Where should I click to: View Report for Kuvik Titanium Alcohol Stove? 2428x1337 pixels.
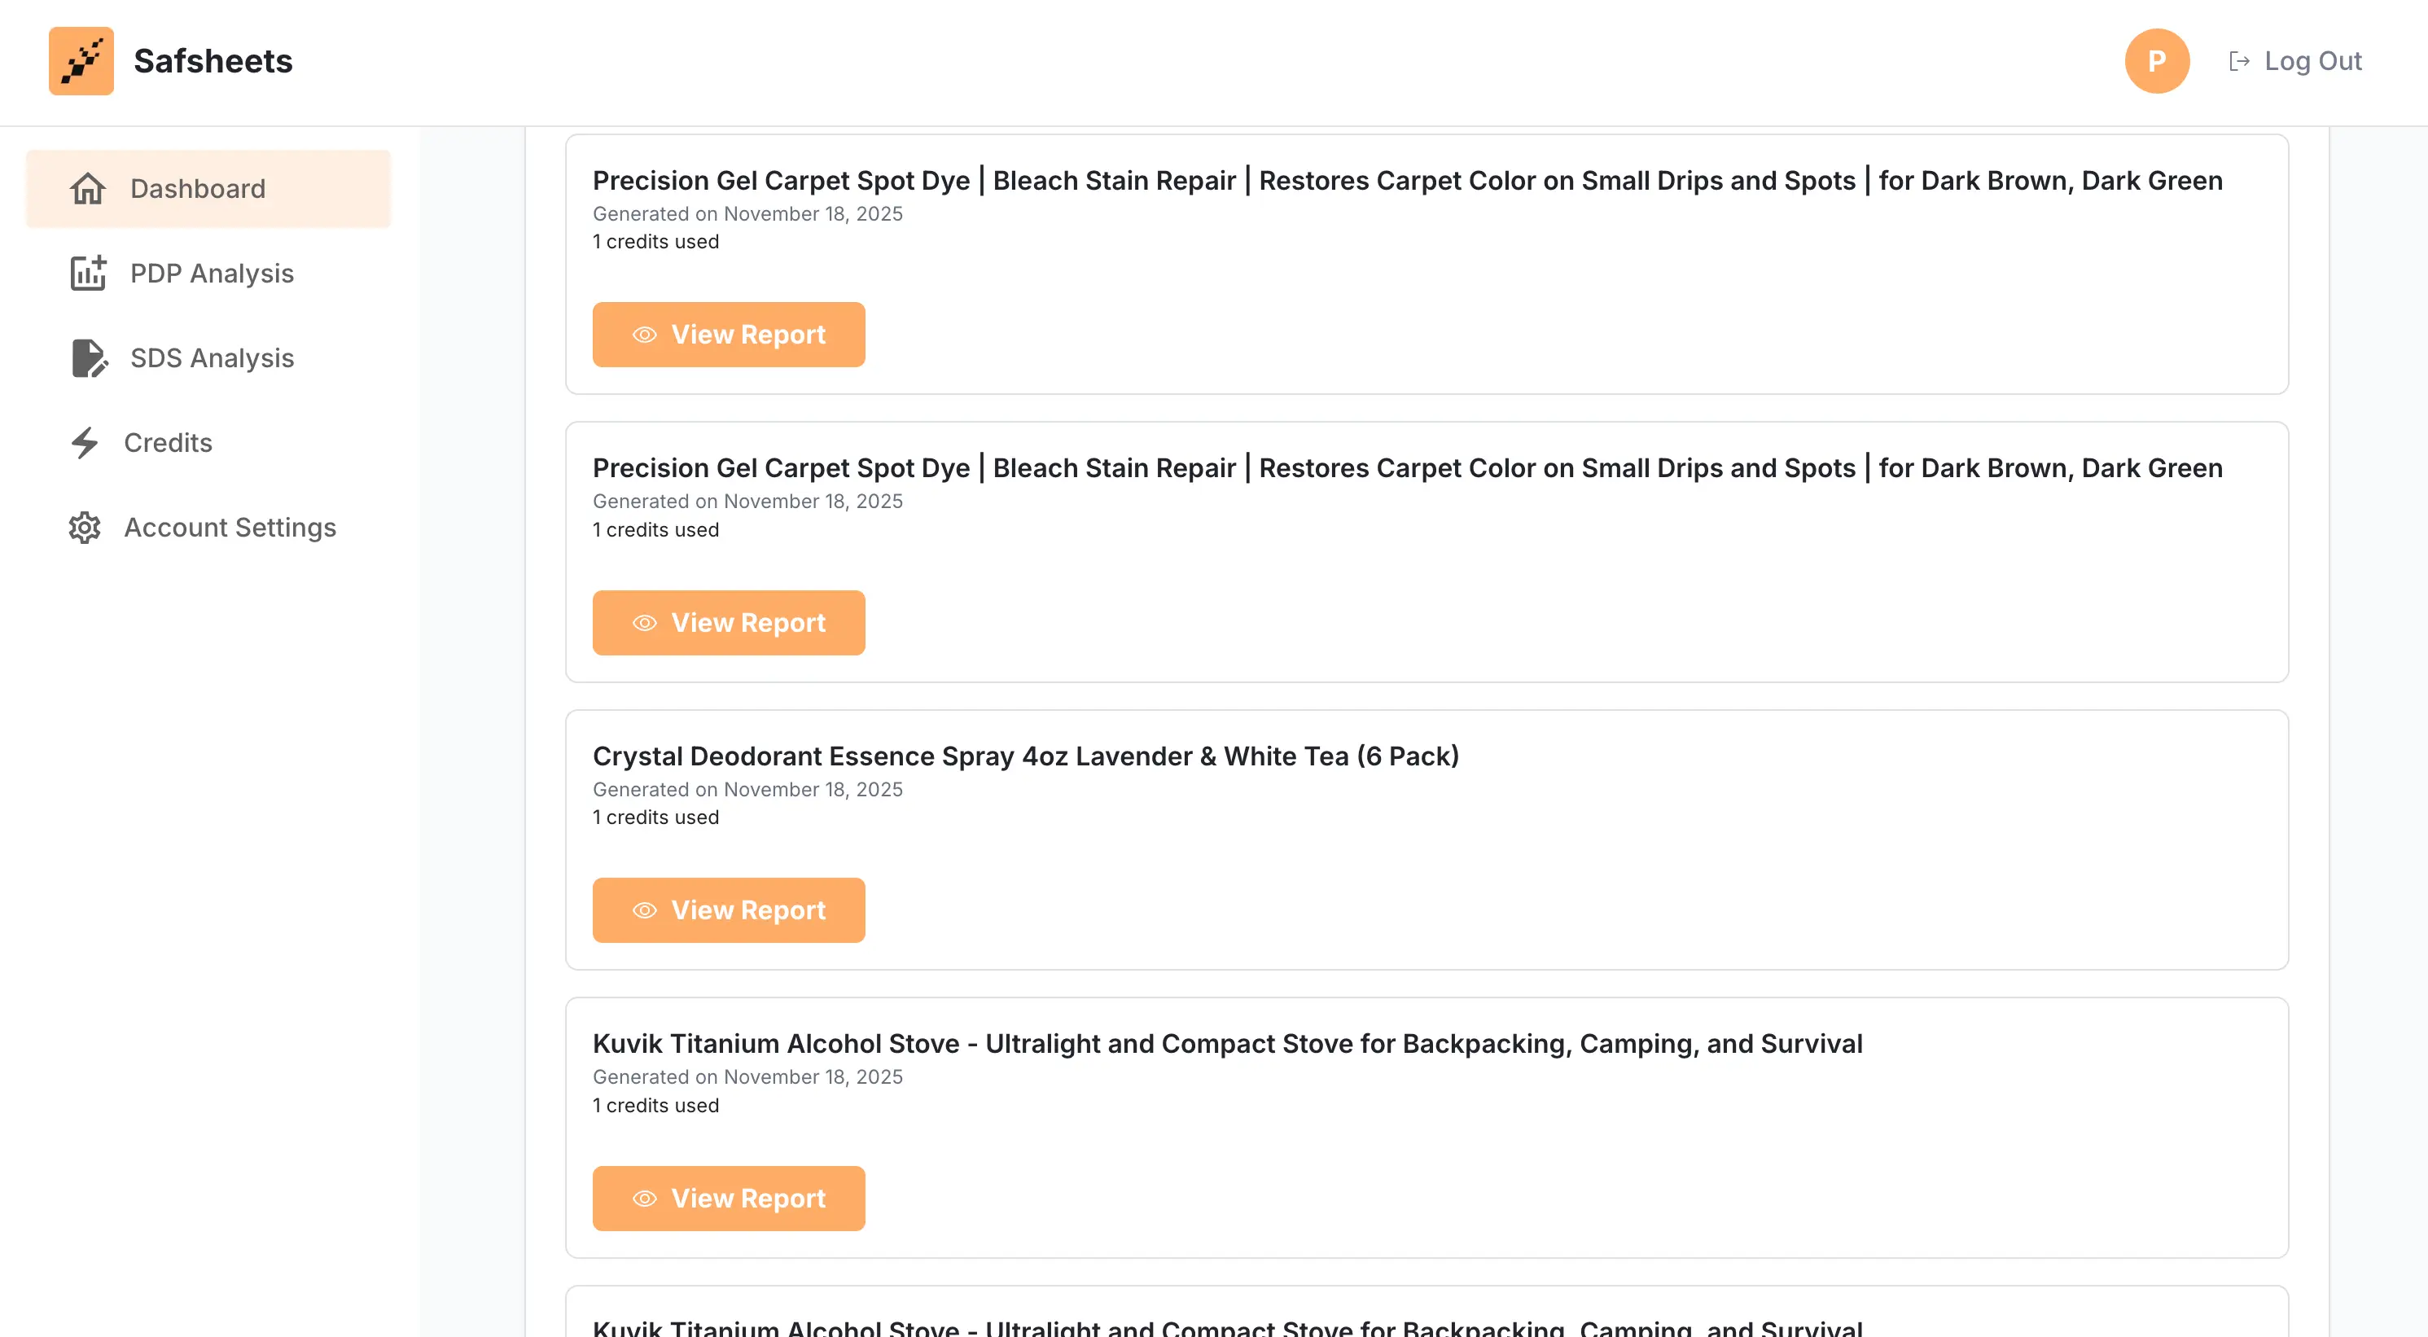728,1198
